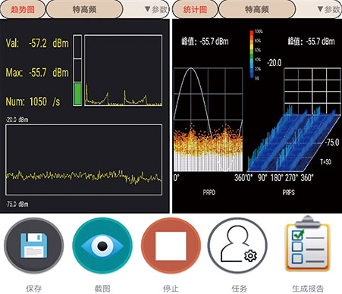Viewport: 342px width, 294px height.
Task: Tap the 保存 label
Action: pos(33,289)
